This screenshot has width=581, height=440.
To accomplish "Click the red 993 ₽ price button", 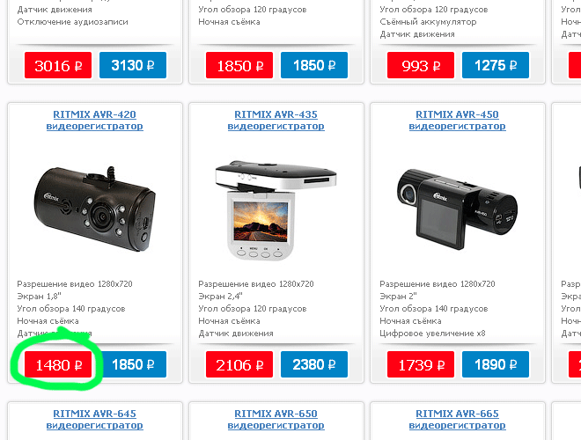I will point(421,65).
